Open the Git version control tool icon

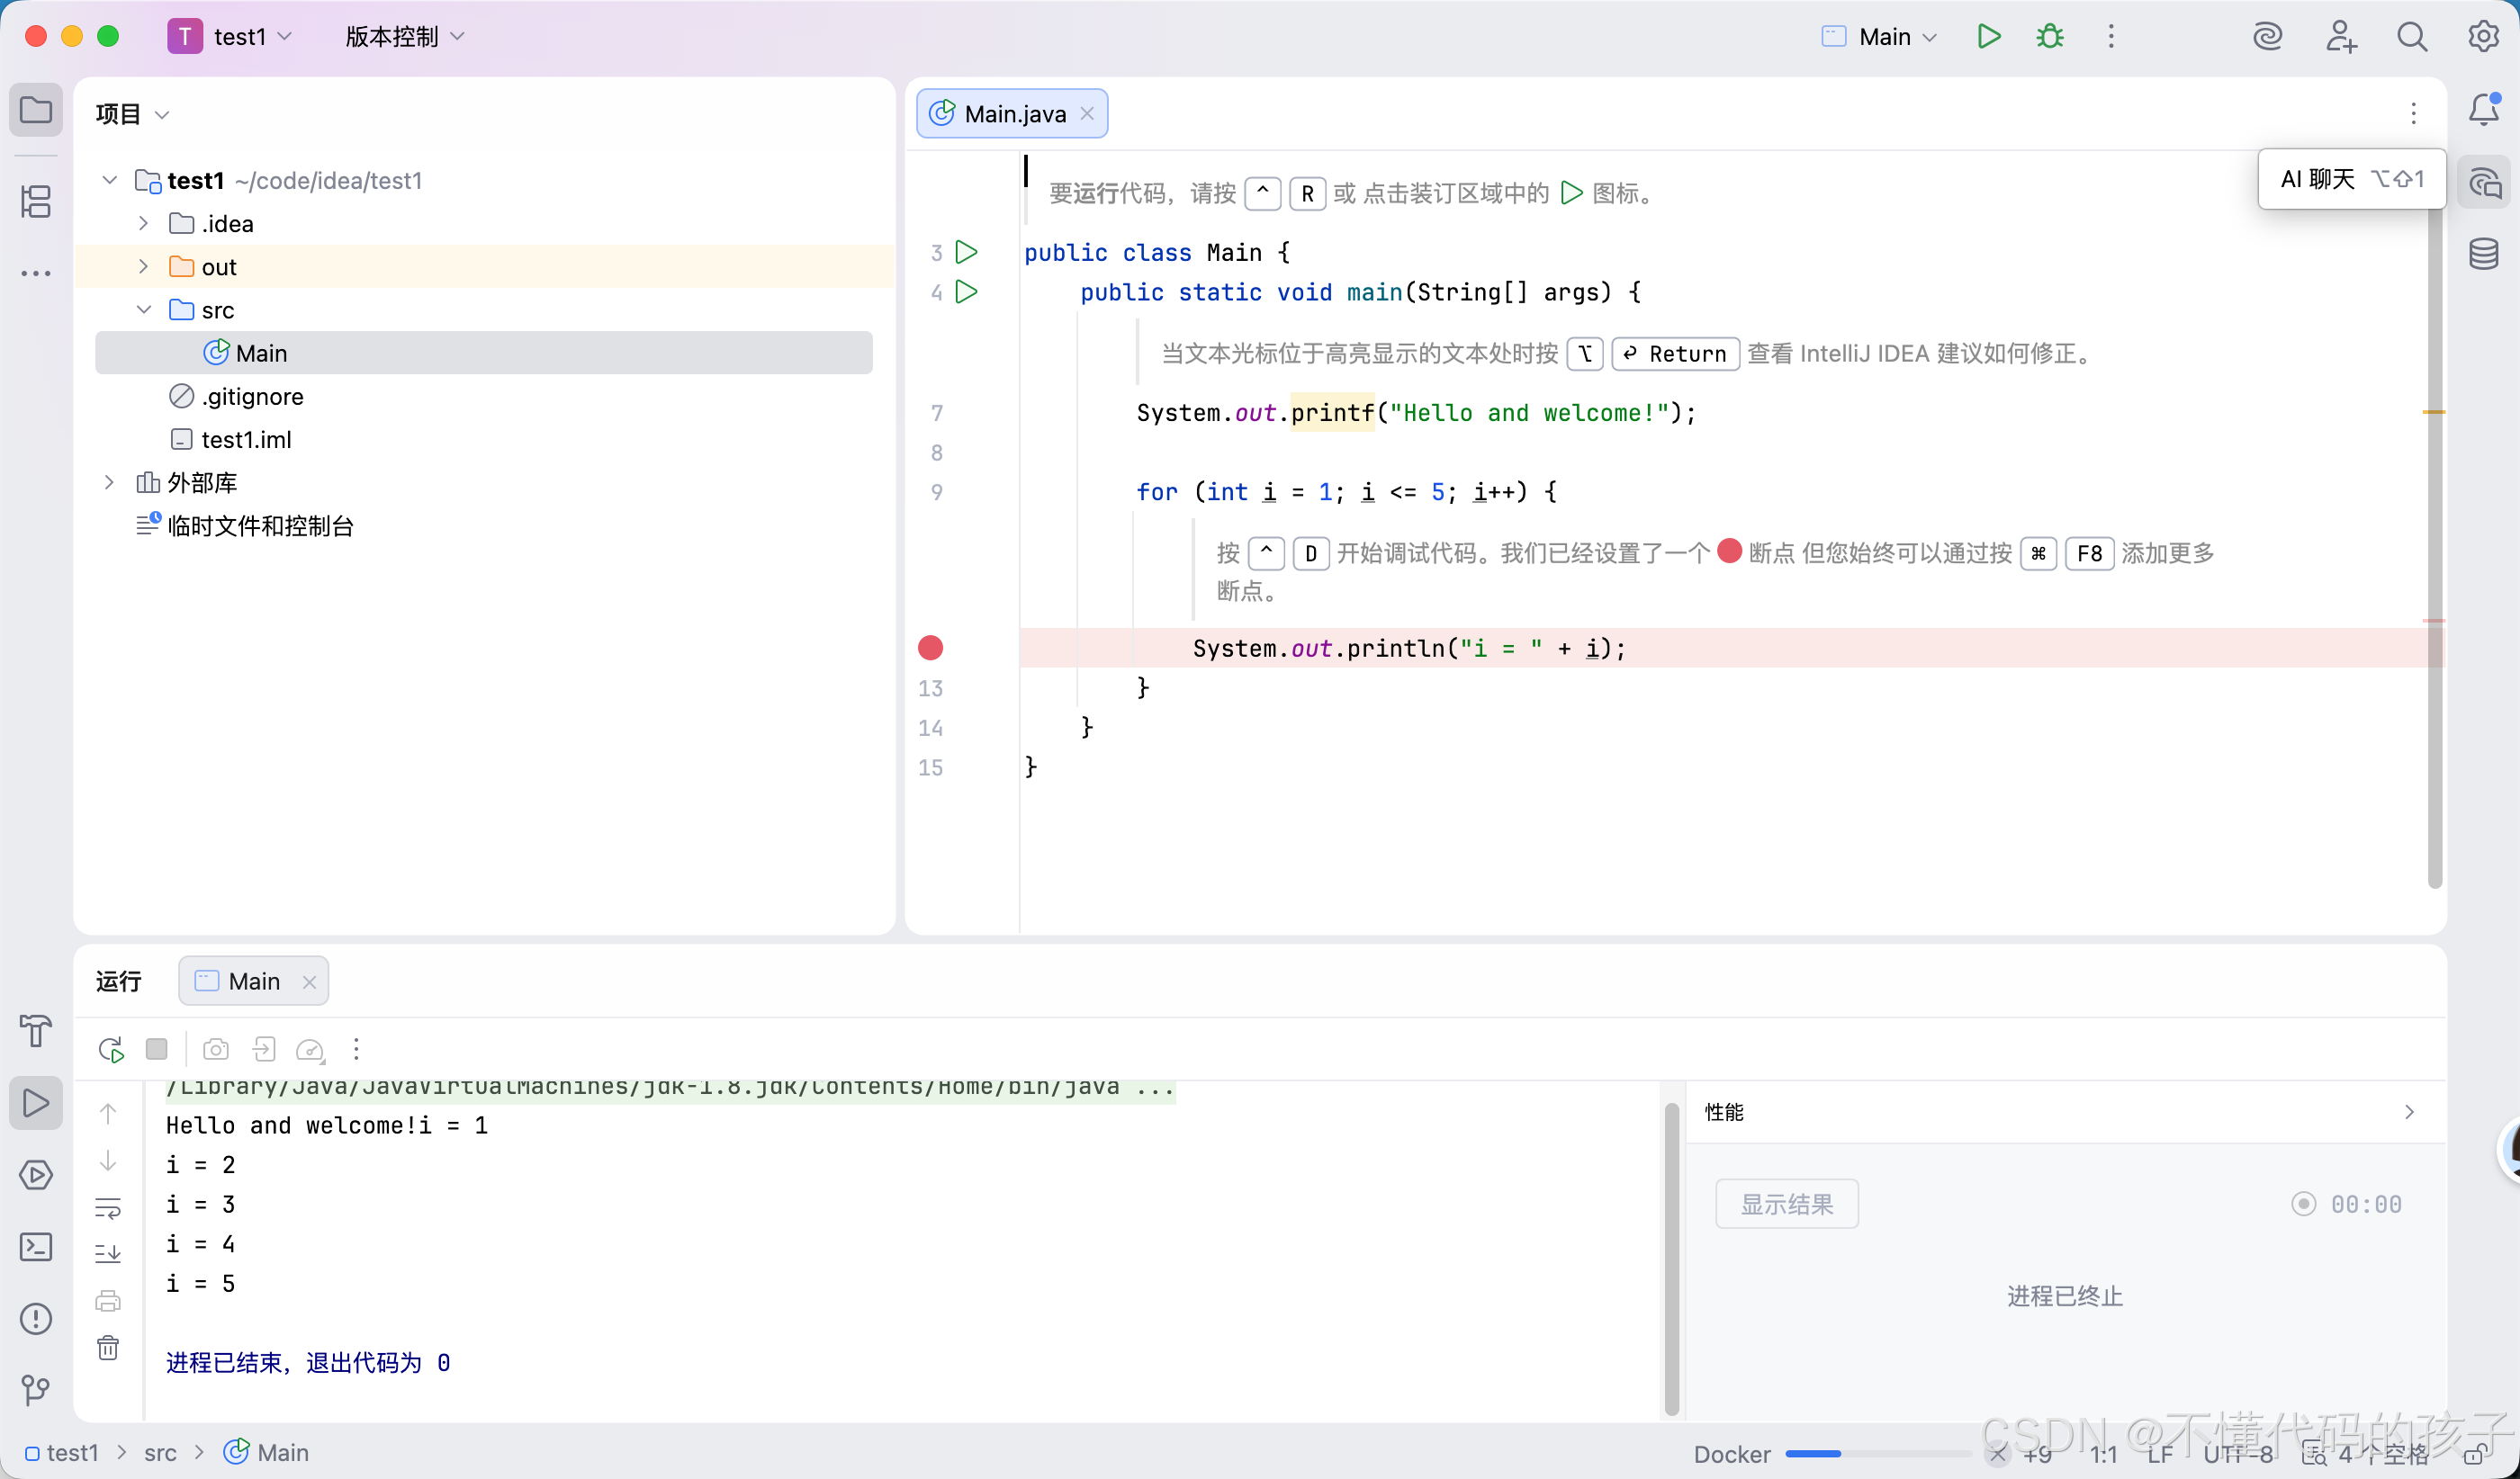coord(36,1389)
